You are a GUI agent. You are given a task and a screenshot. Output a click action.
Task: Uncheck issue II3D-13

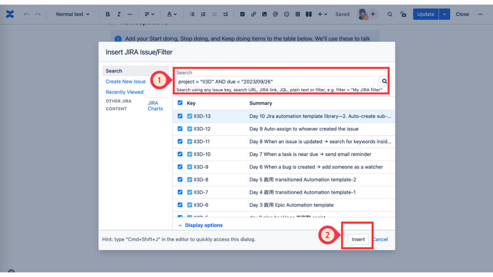(180, 116)
